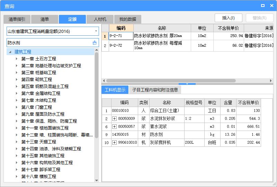The width and height of the screenshot is (277, 187).
Task: Click the 含量 value 13.26
Action: point(228,134)
